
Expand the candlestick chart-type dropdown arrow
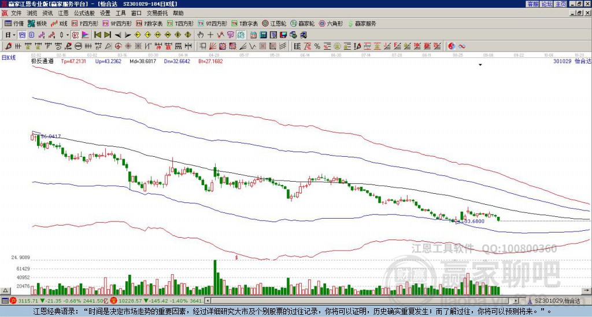point(68,35)
